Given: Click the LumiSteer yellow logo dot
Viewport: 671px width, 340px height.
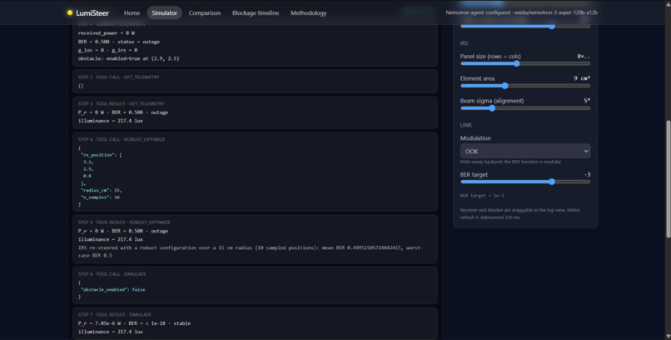Looking at the screenshot, I should pos(70,12).
